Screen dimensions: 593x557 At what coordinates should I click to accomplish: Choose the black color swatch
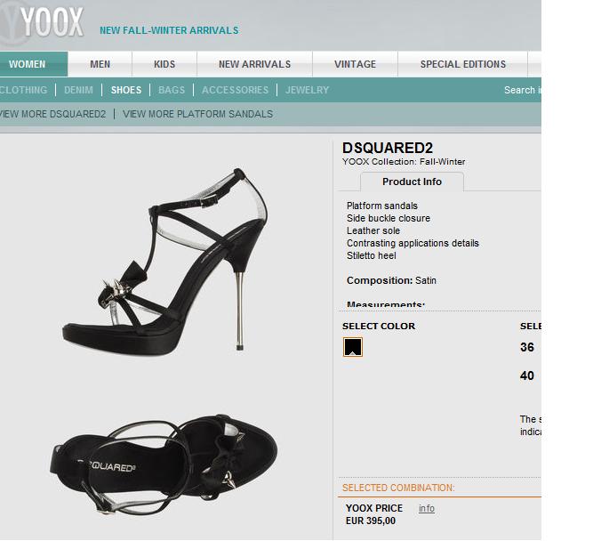(x=352, y=347)
